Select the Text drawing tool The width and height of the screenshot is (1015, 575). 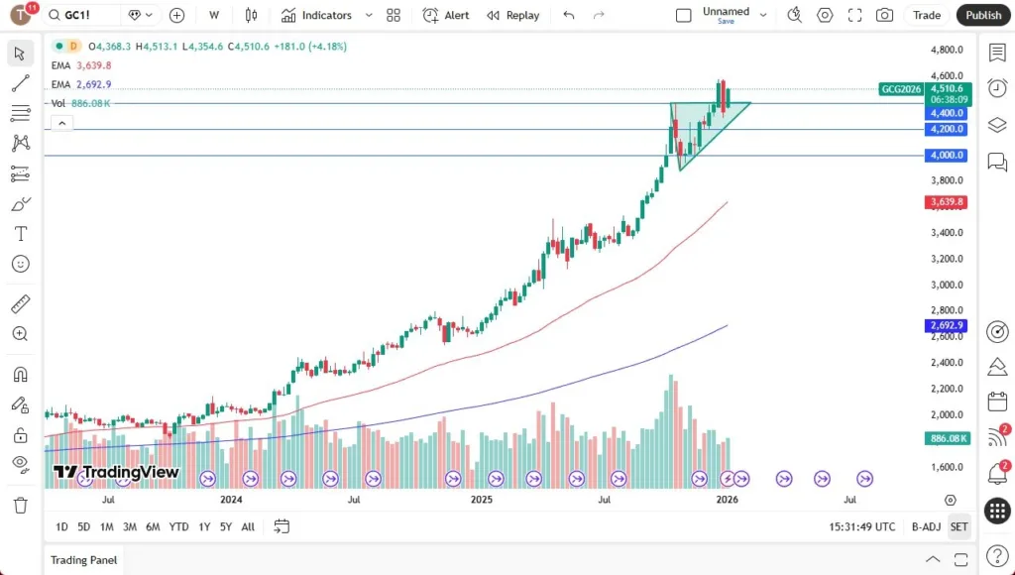tap(21, 234)
